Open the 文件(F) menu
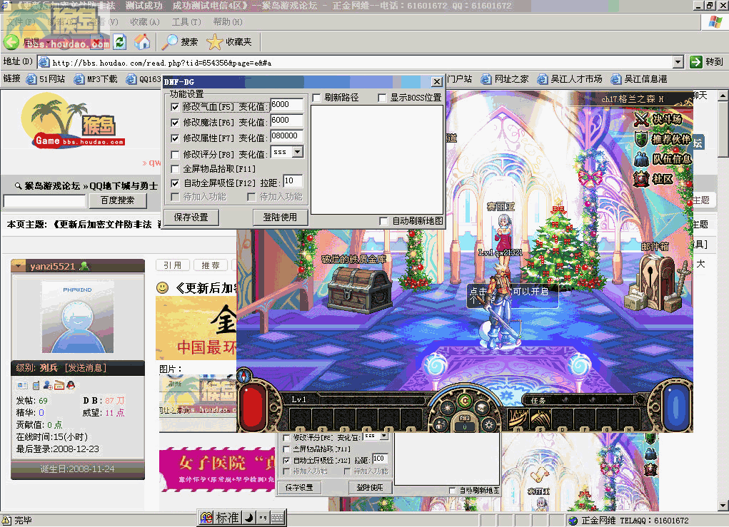Screen dimensions: 729x527 point(21,22)
